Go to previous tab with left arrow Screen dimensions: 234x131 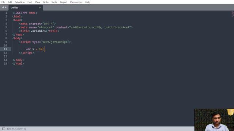(3, 7)
